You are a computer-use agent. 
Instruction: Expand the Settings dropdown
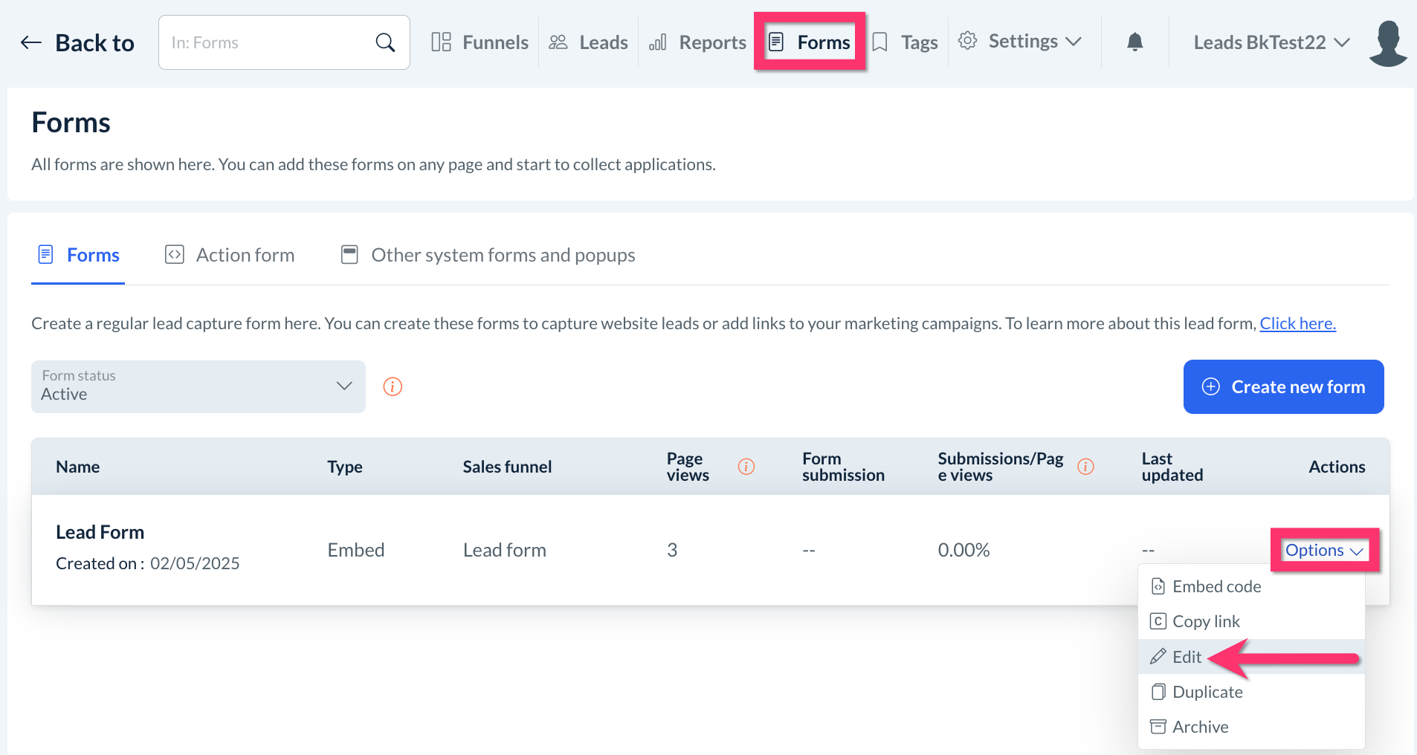pyautogui.click(x=1020, y=42)
